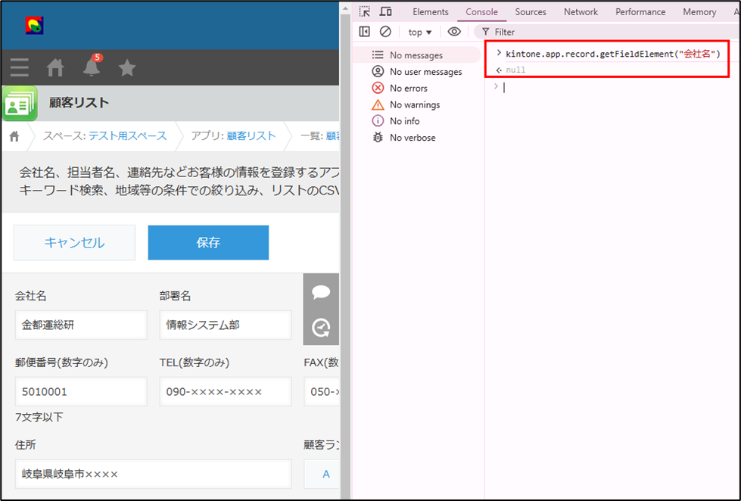Switch to the Sources tab
Image resolution: width=741 pixels, height=501 pixels.
point(530,11)
